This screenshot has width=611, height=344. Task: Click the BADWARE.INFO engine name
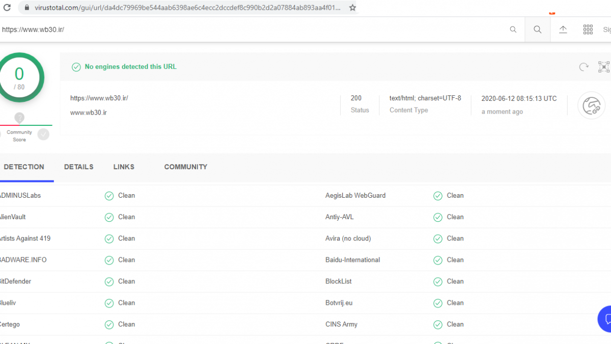[23, 260]
